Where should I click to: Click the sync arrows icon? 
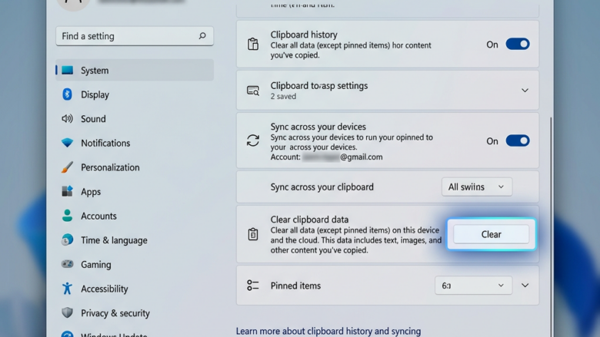pos(253,140)
